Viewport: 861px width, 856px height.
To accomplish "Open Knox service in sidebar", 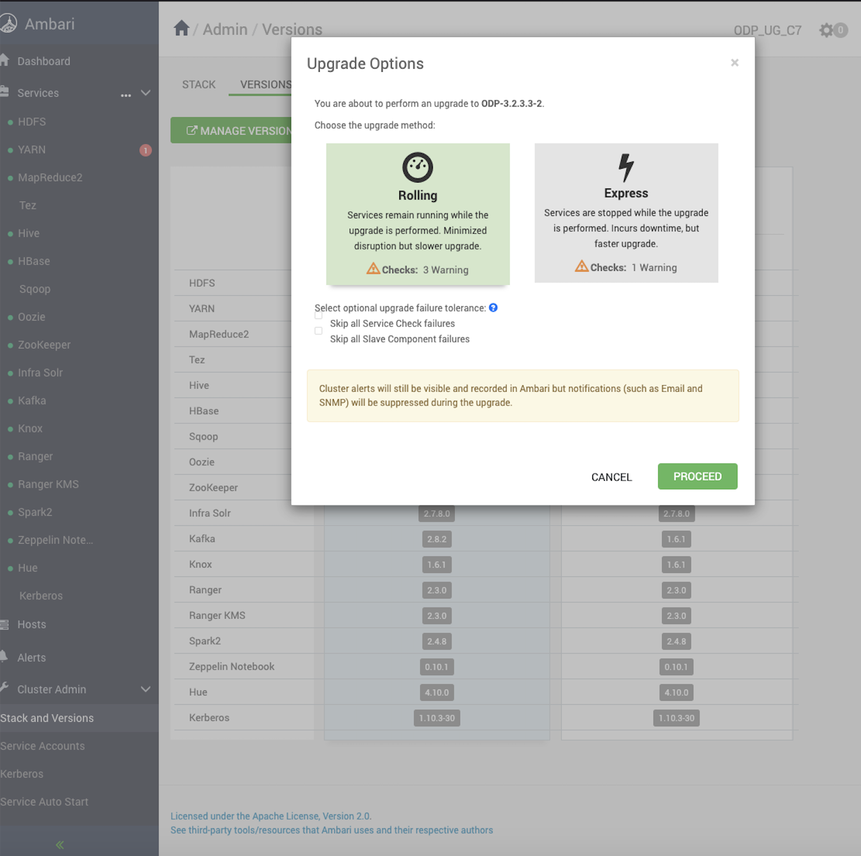I will pos(30,429).
